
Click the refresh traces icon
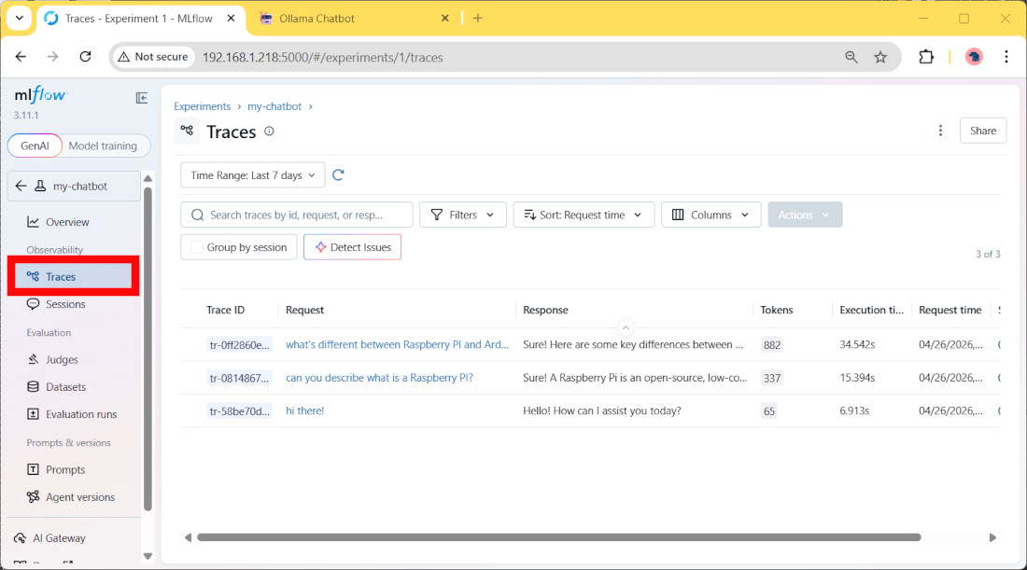pos(339,175)
